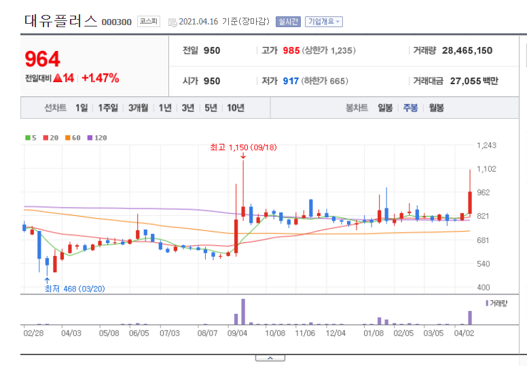Switch to 월봉 monthly candle chart

pos(436,108)
